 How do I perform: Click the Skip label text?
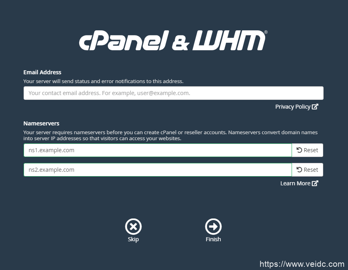(x=133, y=239)
